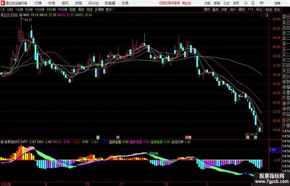
Task: Open the 资讯 menu
Action: (x=65, y=3)
